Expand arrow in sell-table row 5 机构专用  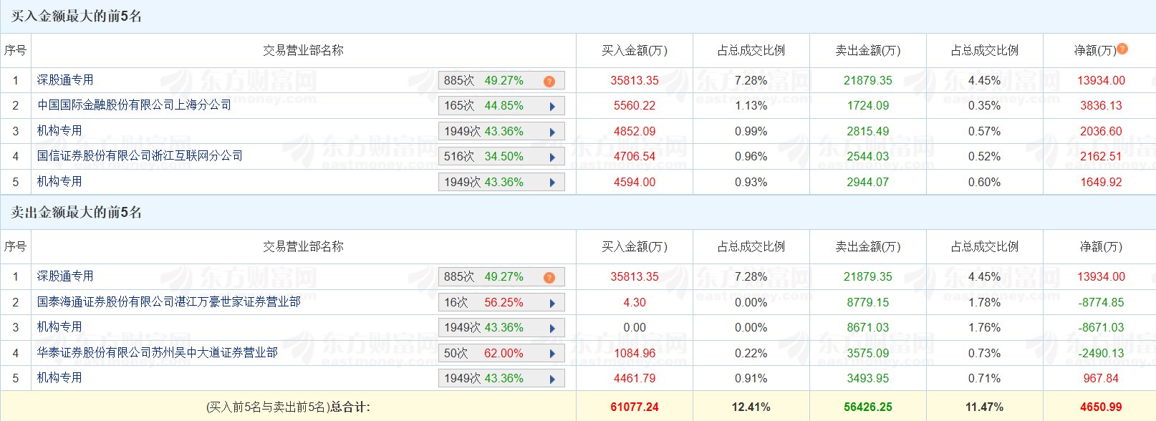coord(552,379)
